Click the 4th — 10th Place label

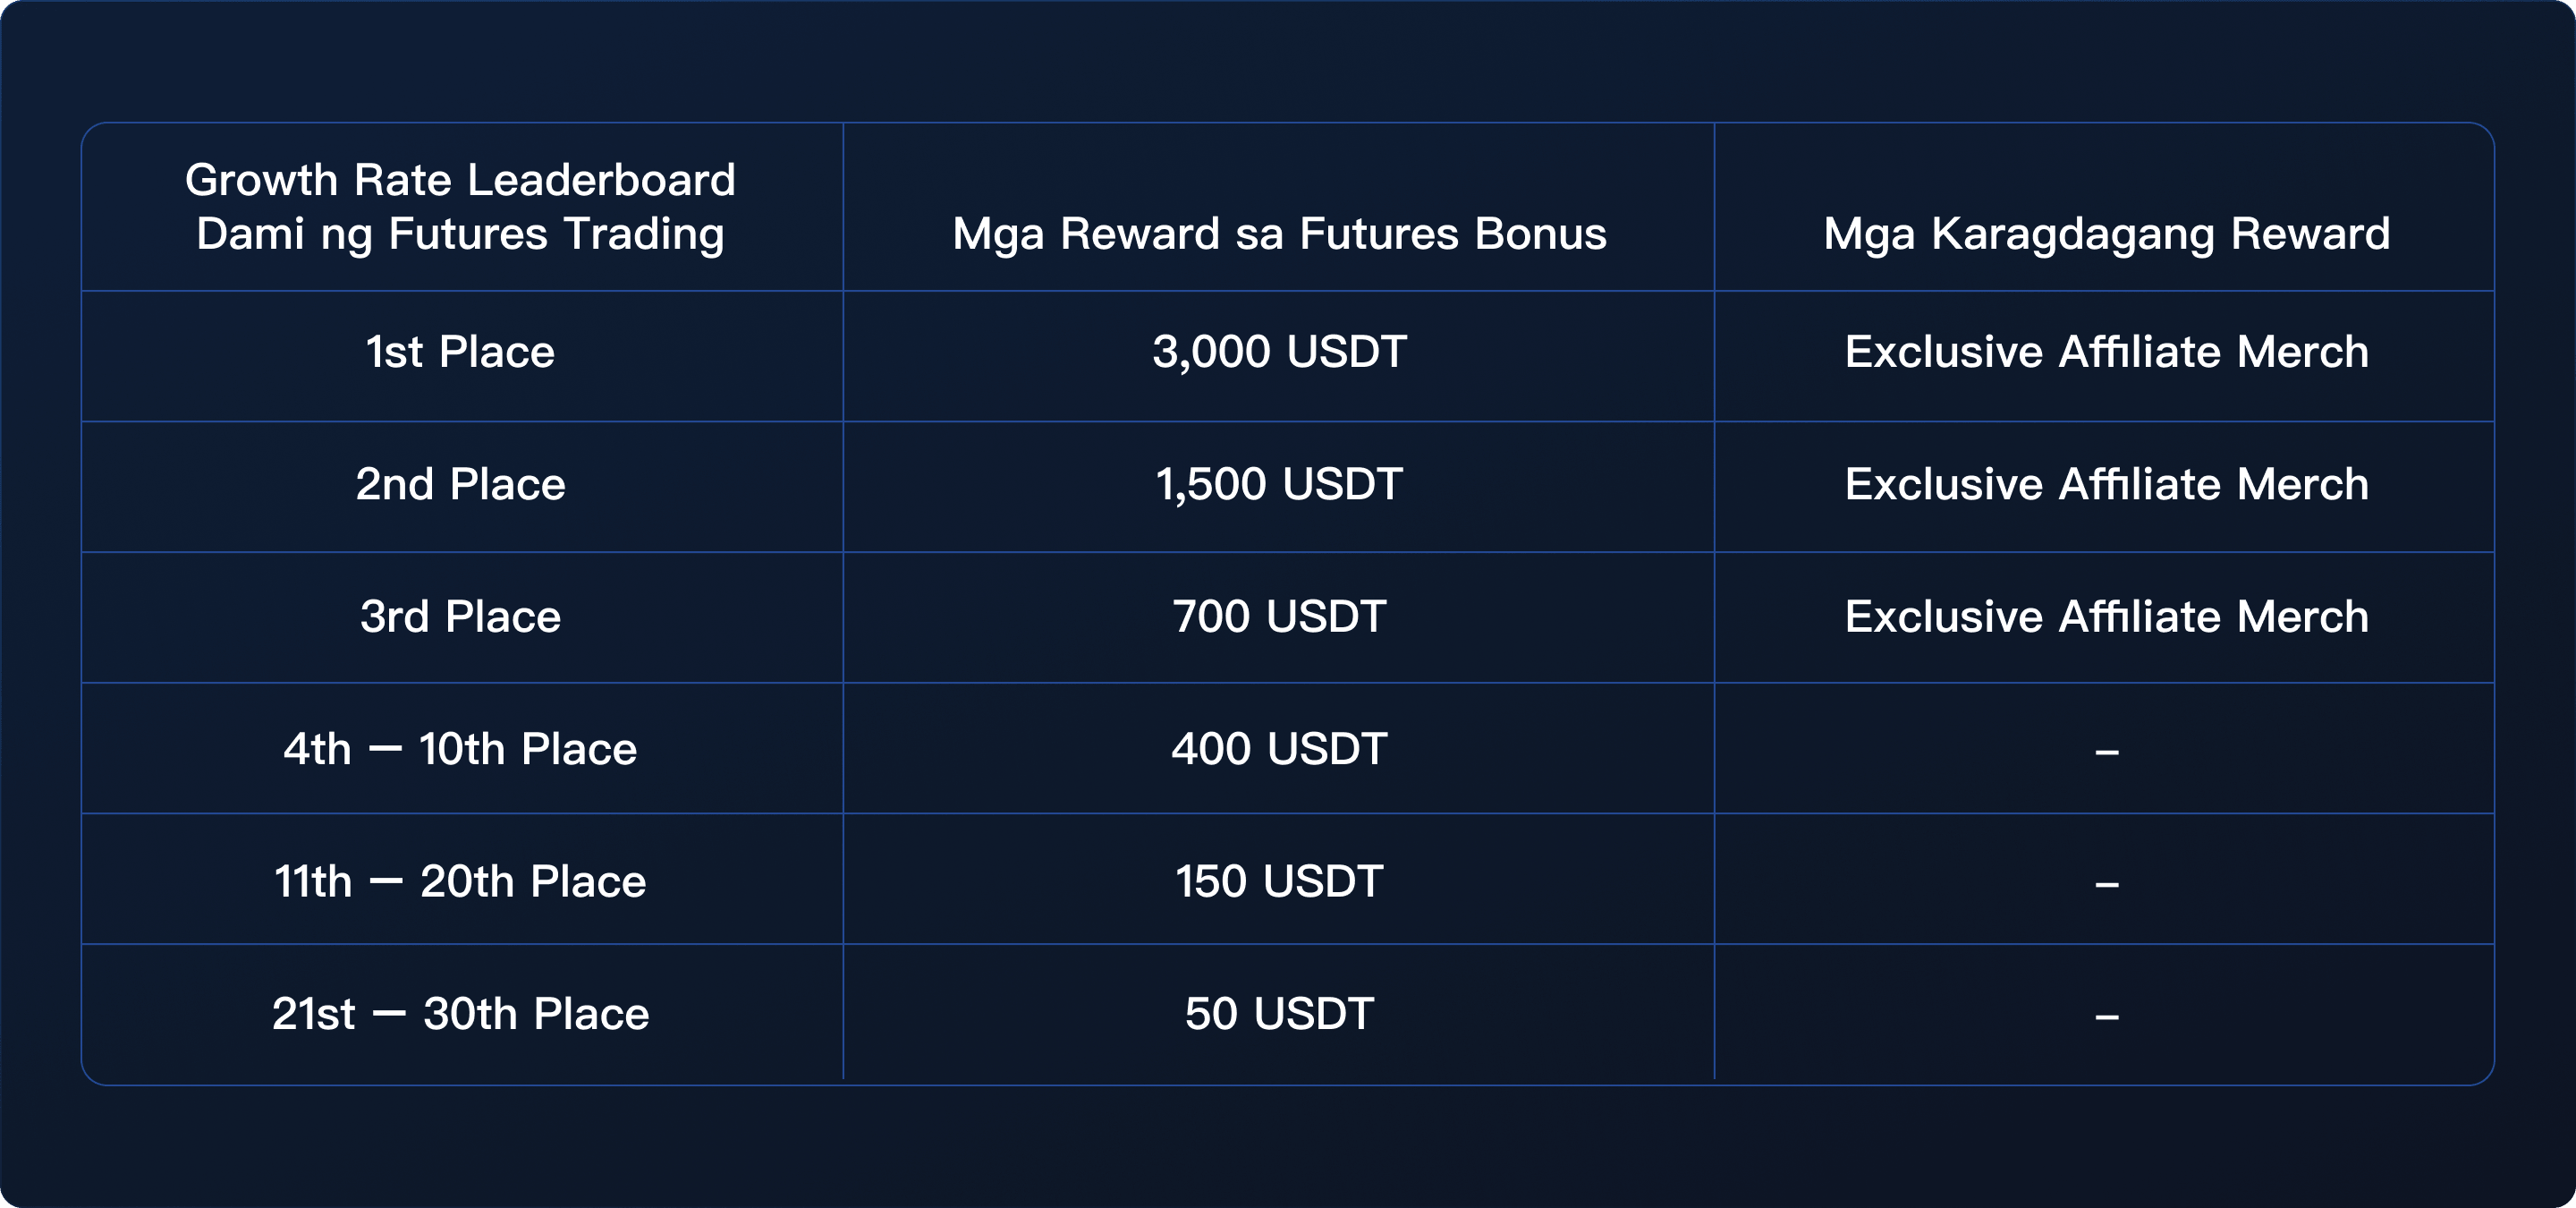pyautogui.click(x=460, y=749)
